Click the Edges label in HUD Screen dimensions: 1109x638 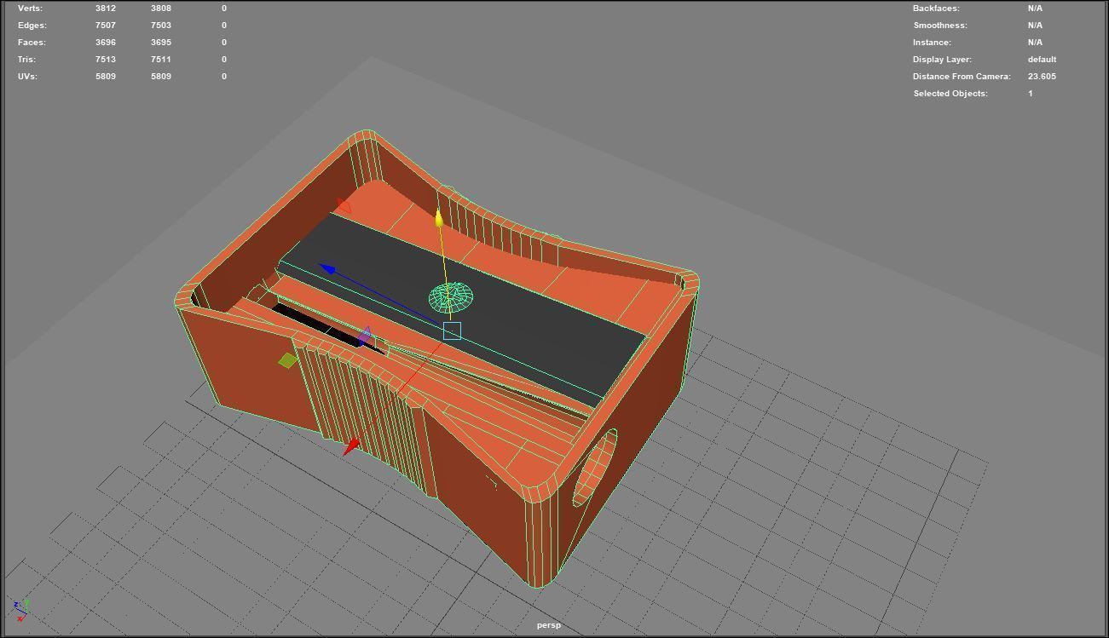coord(32,25)
